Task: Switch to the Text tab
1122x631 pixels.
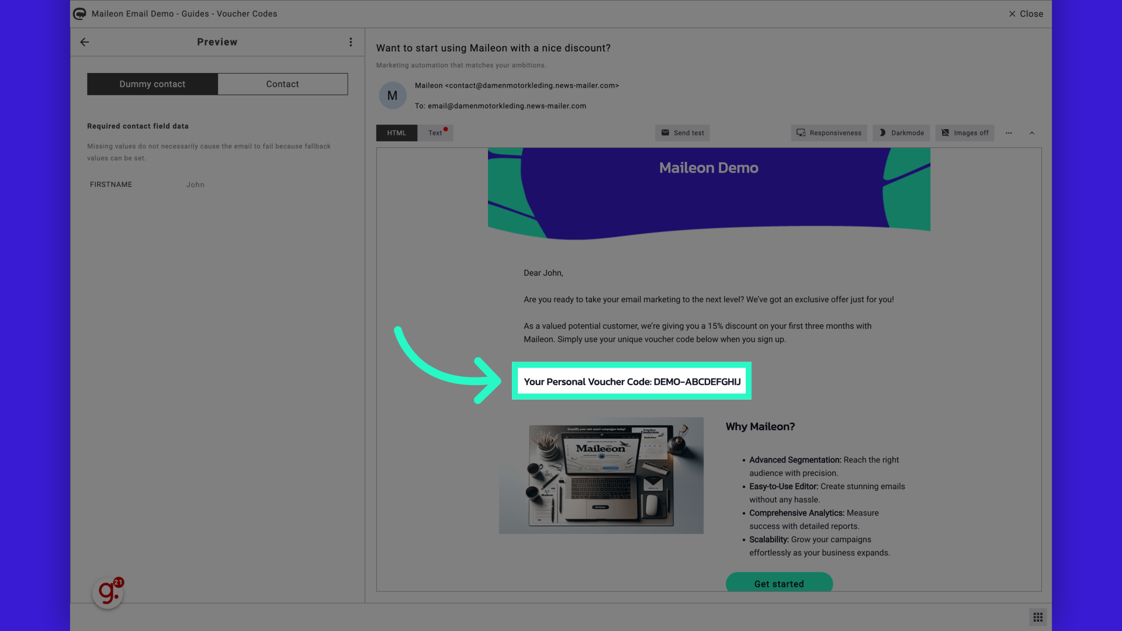Action: tap(435, 131)
